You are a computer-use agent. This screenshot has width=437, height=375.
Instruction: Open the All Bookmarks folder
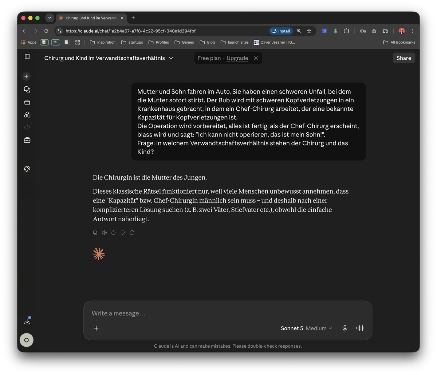coord(399,42)
